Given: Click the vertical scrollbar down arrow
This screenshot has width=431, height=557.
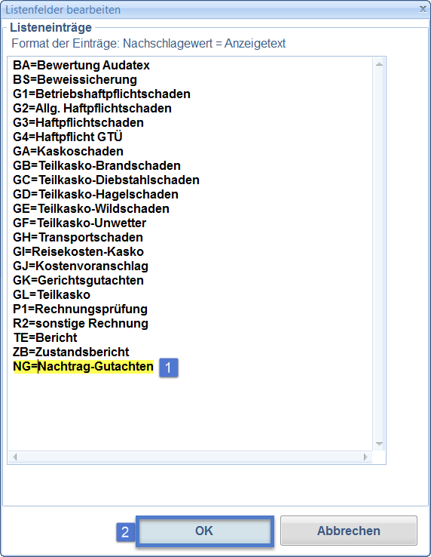Looking at the screenshot, I should (379, 444).
